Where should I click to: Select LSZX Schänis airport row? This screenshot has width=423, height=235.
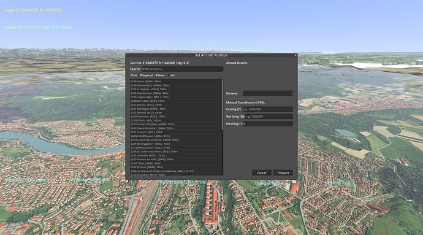pos(176,168)
